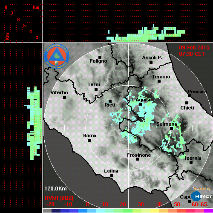Click the 'L'Aquila' city label

point(141,100)
